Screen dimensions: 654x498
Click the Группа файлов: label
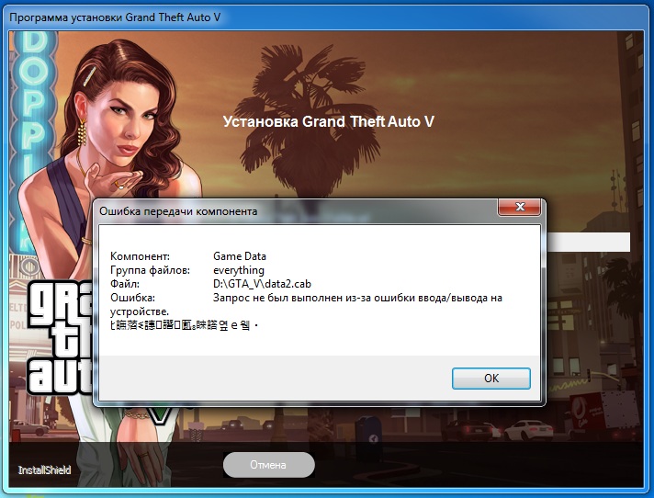click(x=150, y=270)
